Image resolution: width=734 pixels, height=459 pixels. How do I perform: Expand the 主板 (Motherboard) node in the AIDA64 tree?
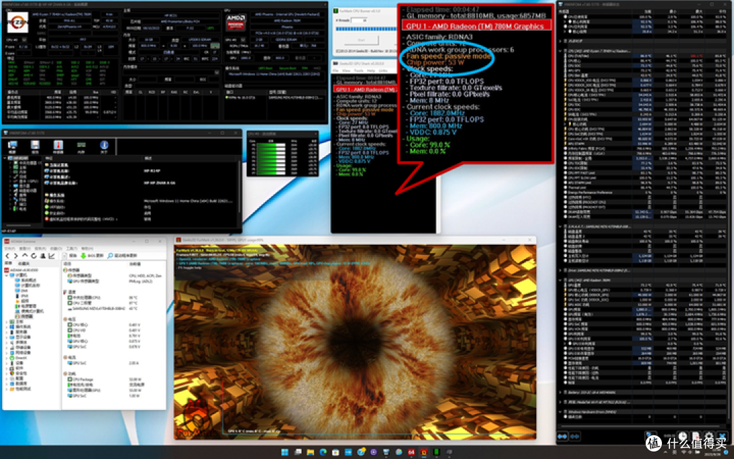tap(7, 322)
